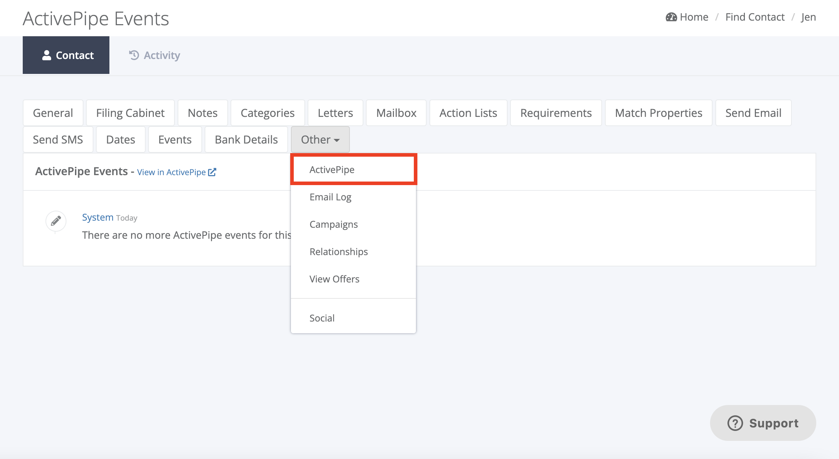The height and width of the screenshot is (459, 839).
Task: Select Relationships from the dropdown
Action: [339, 252]
